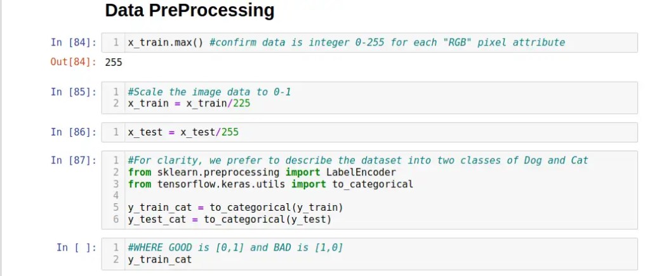This screenshot has width=650, height=276.
Task: Click the 255 output value
Action: coord(114,62)
